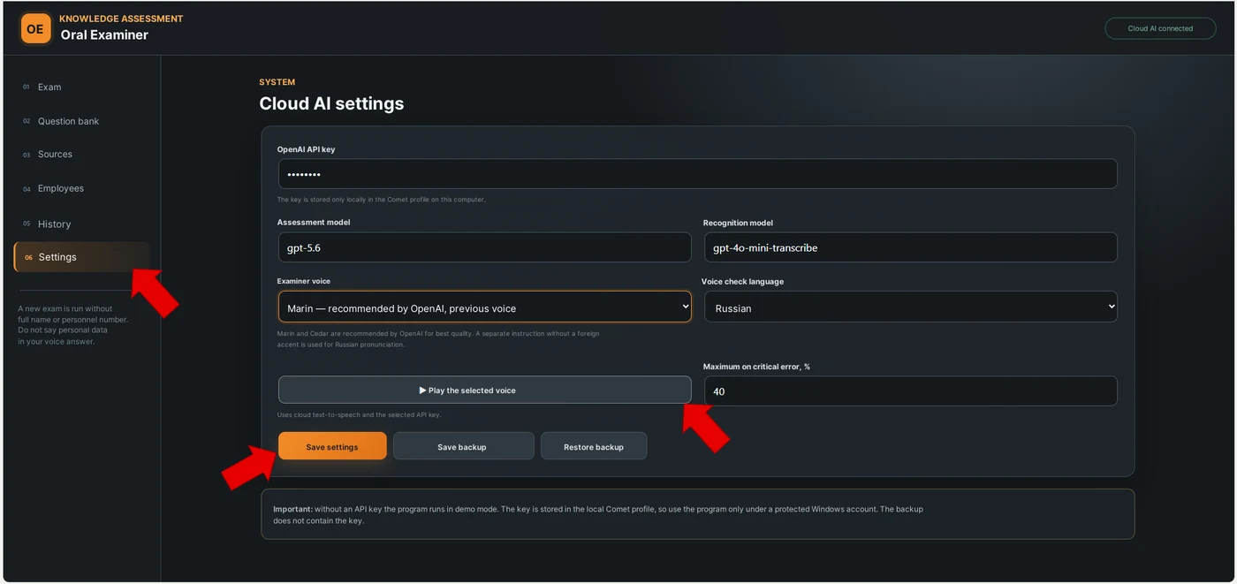Click the Recognition model label
This screenshot has height=584, width=1237.
pyautogui.click(x=738, y=223)
